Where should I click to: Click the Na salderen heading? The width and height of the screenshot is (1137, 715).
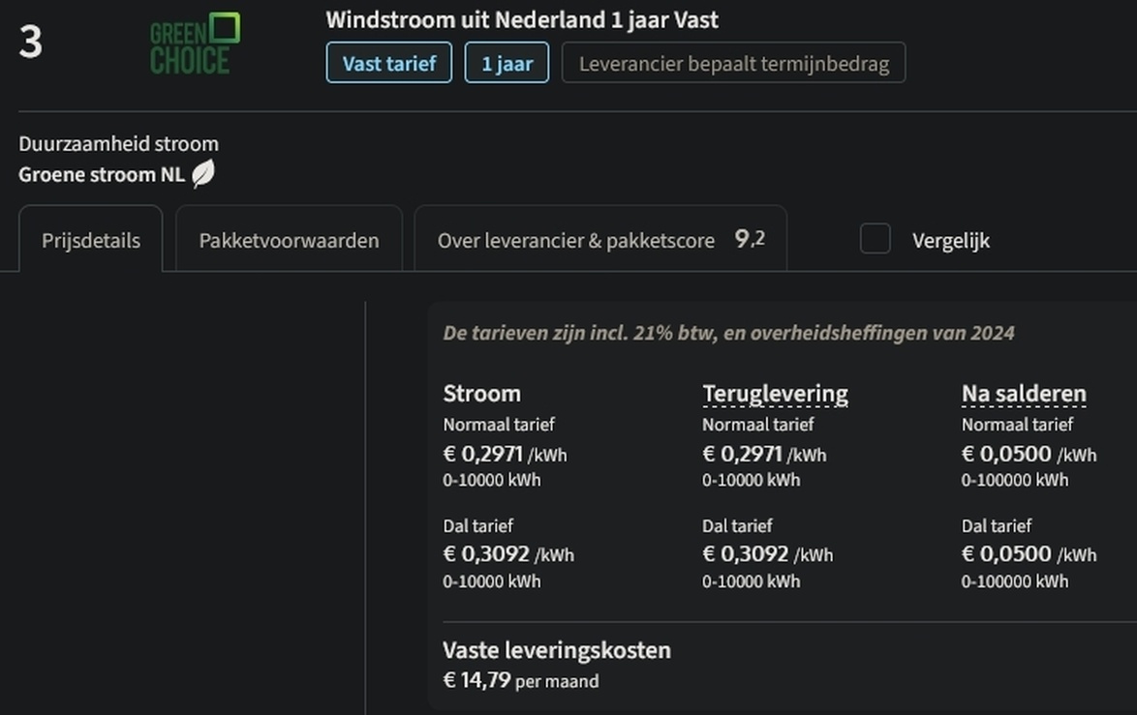1024,394
